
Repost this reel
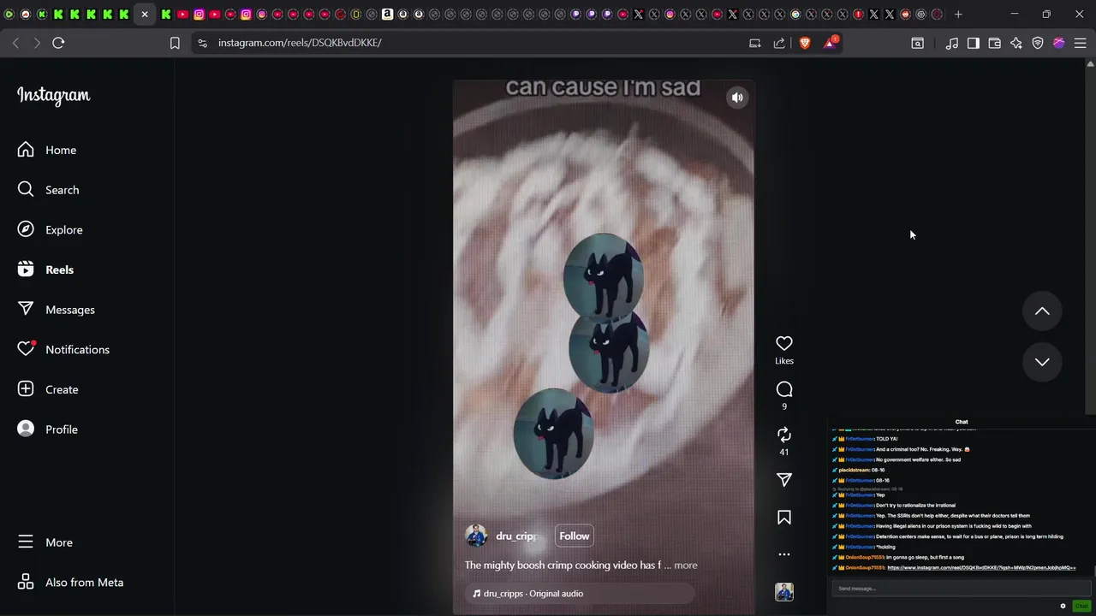click(x=784, y=435)
